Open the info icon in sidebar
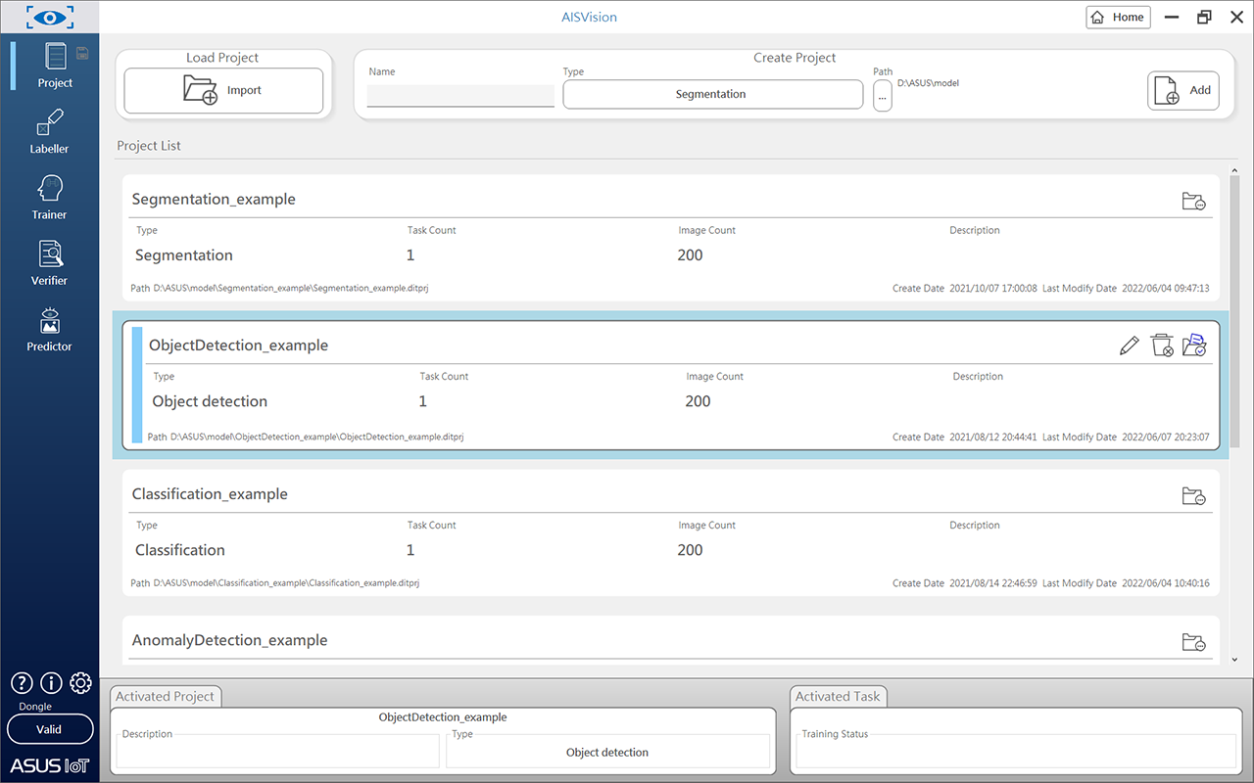 (51, 683)
